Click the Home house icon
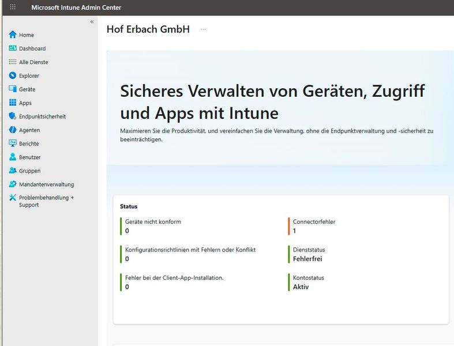 [x=13, y=35]
